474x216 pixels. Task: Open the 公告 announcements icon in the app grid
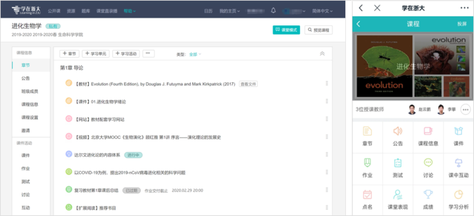tap(397, 136)
